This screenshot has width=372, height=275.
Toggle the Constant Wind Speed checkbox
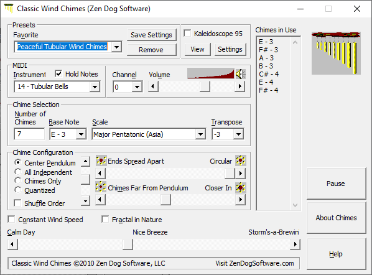point(11,219)
